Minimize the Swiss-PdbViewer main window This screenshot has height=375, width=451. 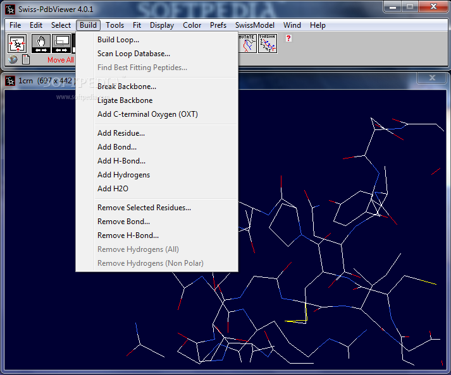(x=393, y=7)
